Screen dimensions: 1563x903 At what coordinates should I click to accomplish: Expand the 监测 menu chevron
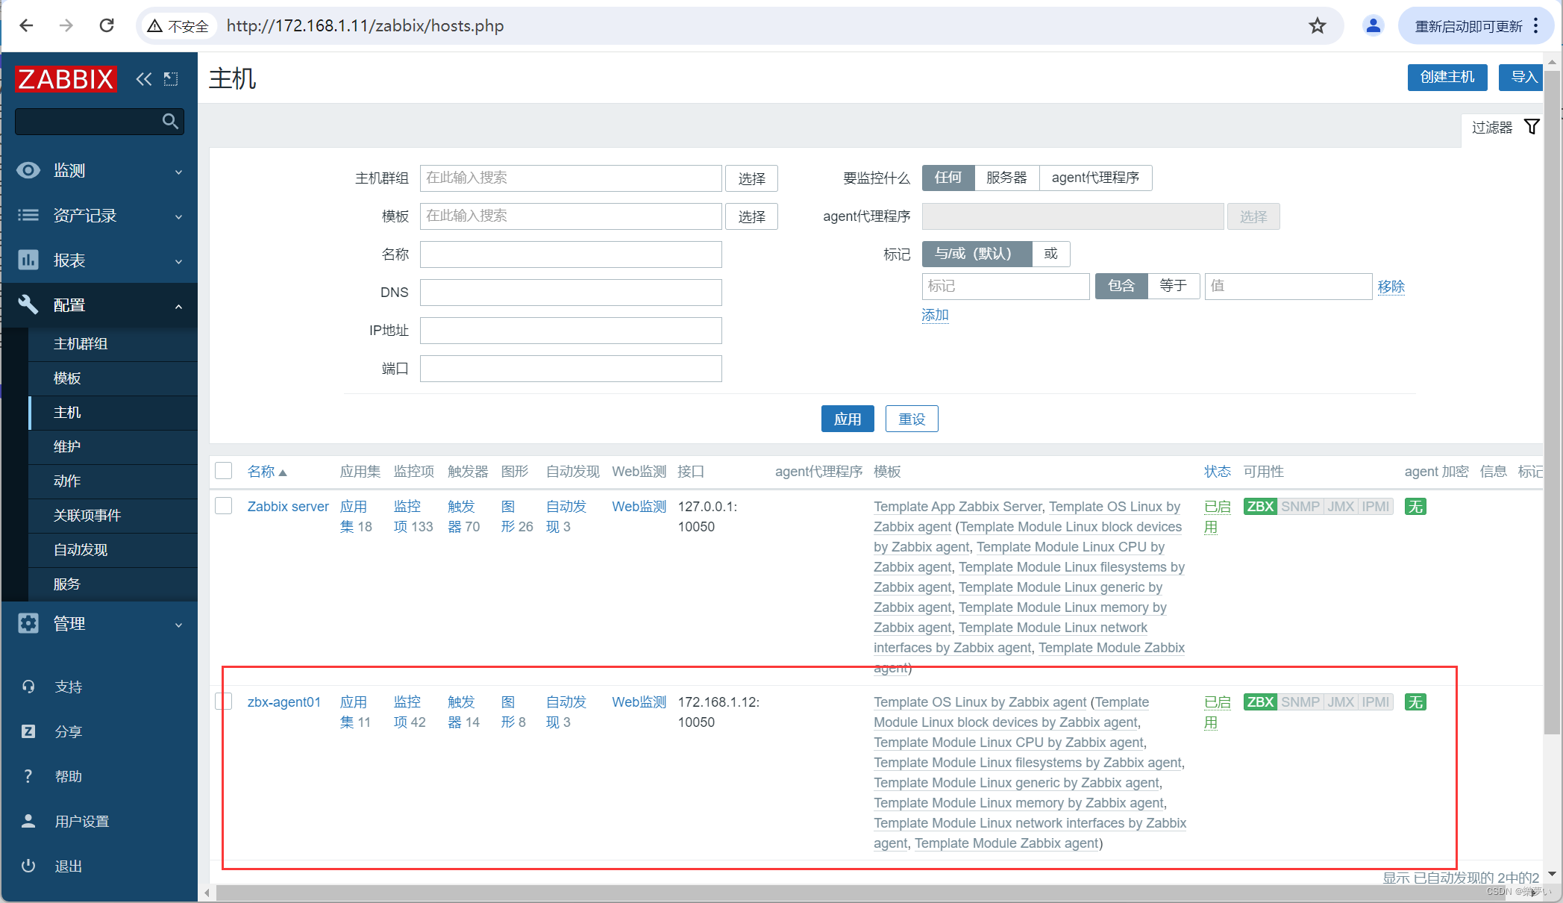(x=178, y=172)
